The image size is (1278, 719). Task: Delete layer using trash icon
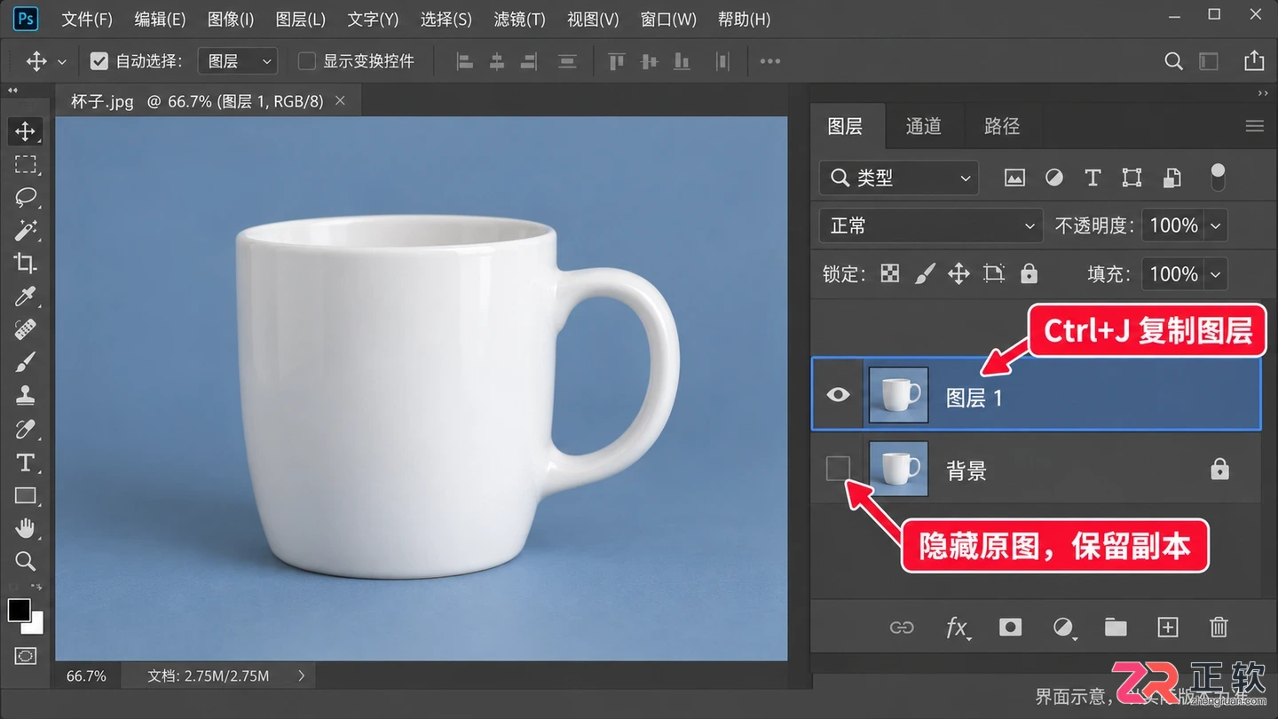pos(1219,628)
